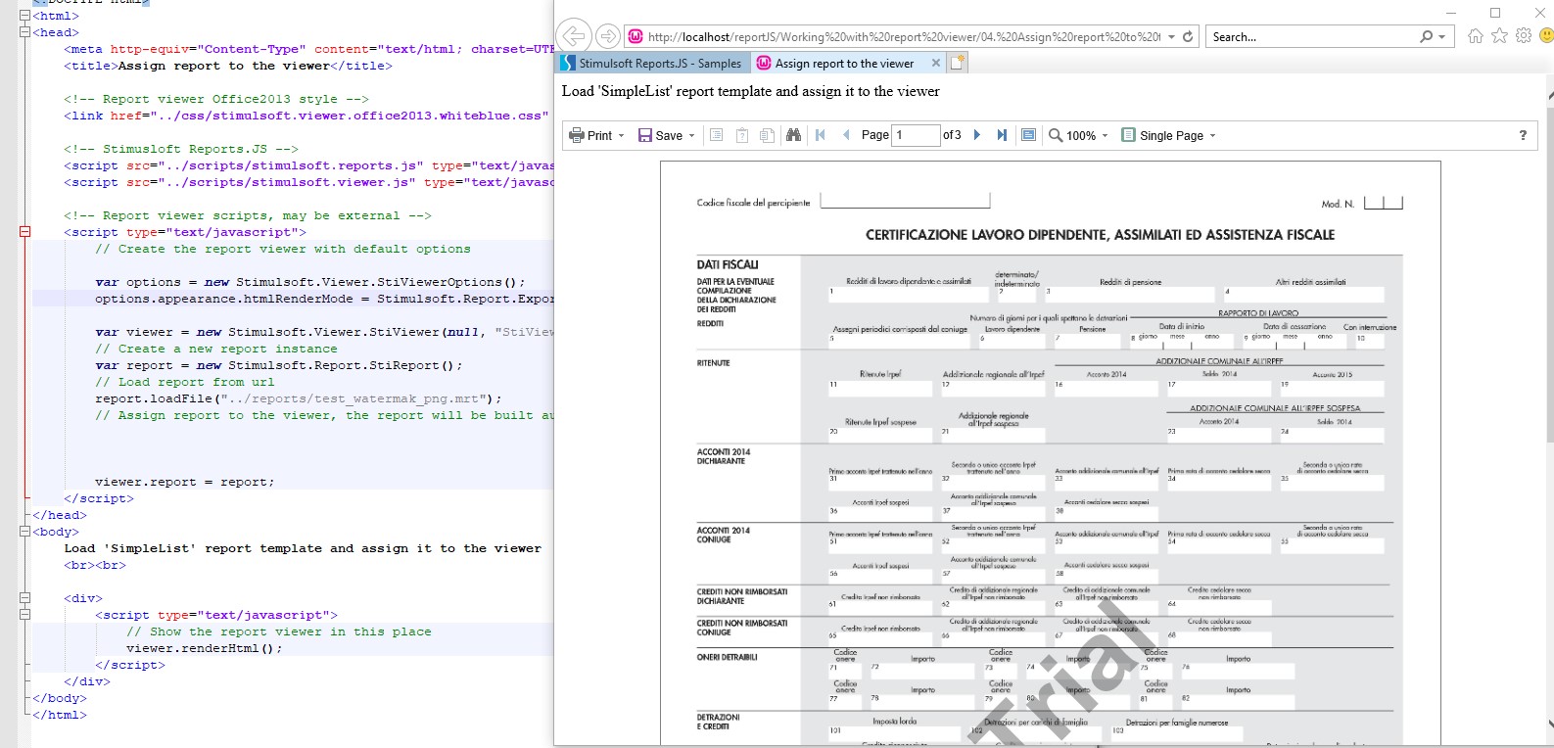Click the browser Search box
This screenshot has width=1554, height=748.
tap(1312, 37)
